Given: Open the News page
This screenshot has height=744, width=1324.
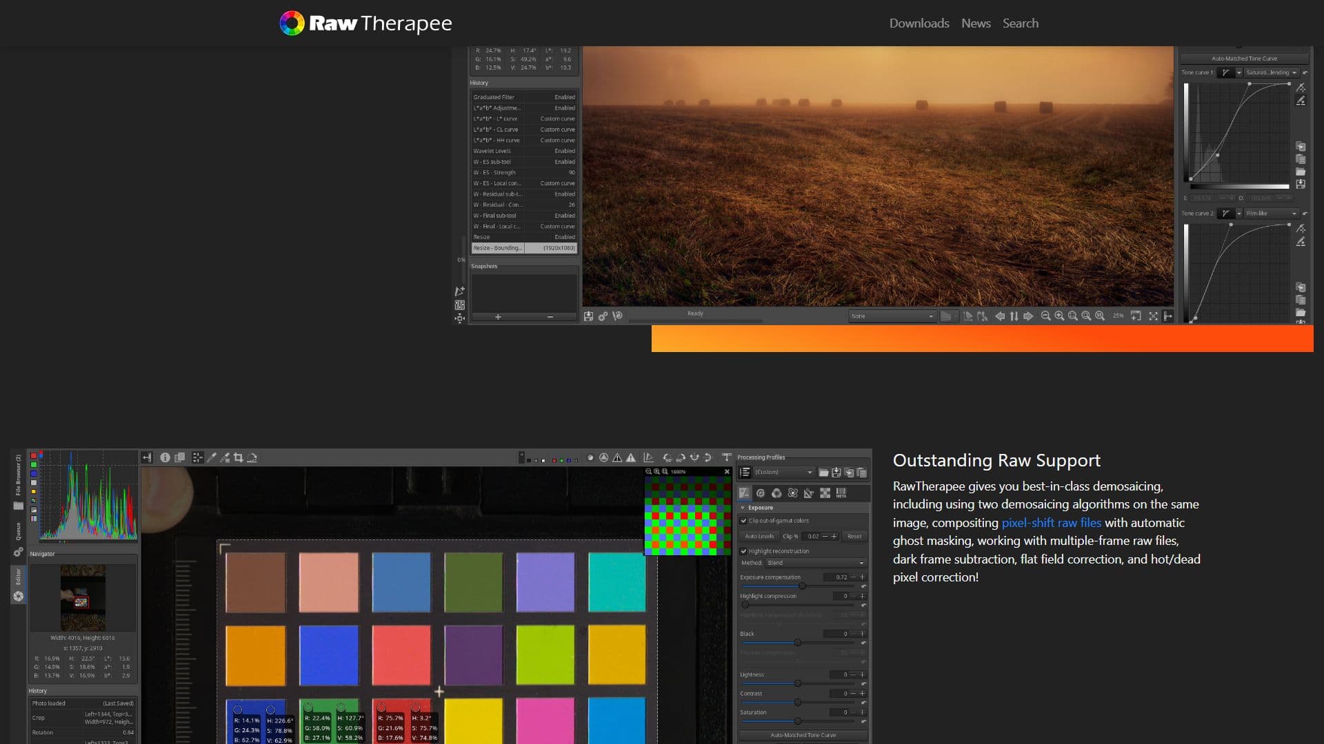Looking at the screenshot, I should point(976,23).
